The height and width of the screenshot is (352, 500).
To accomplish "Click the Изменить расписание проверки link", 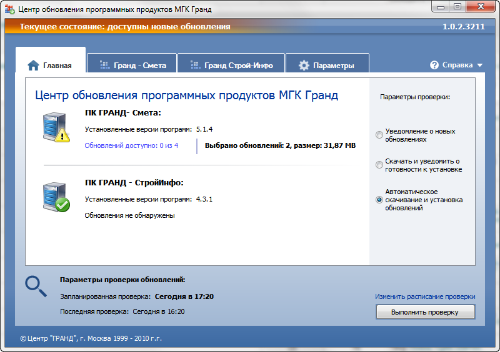I will [x=425, y=296].
